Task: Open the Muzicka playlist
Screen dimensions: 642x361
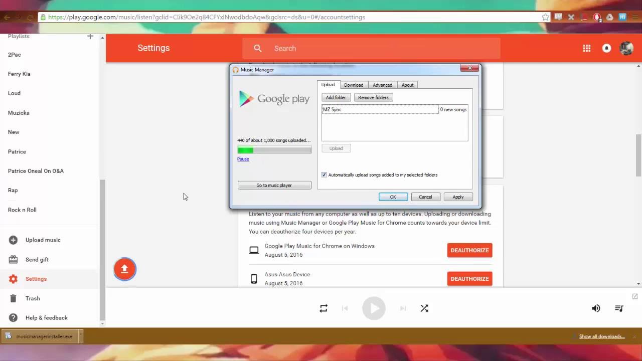Action: 19,113
